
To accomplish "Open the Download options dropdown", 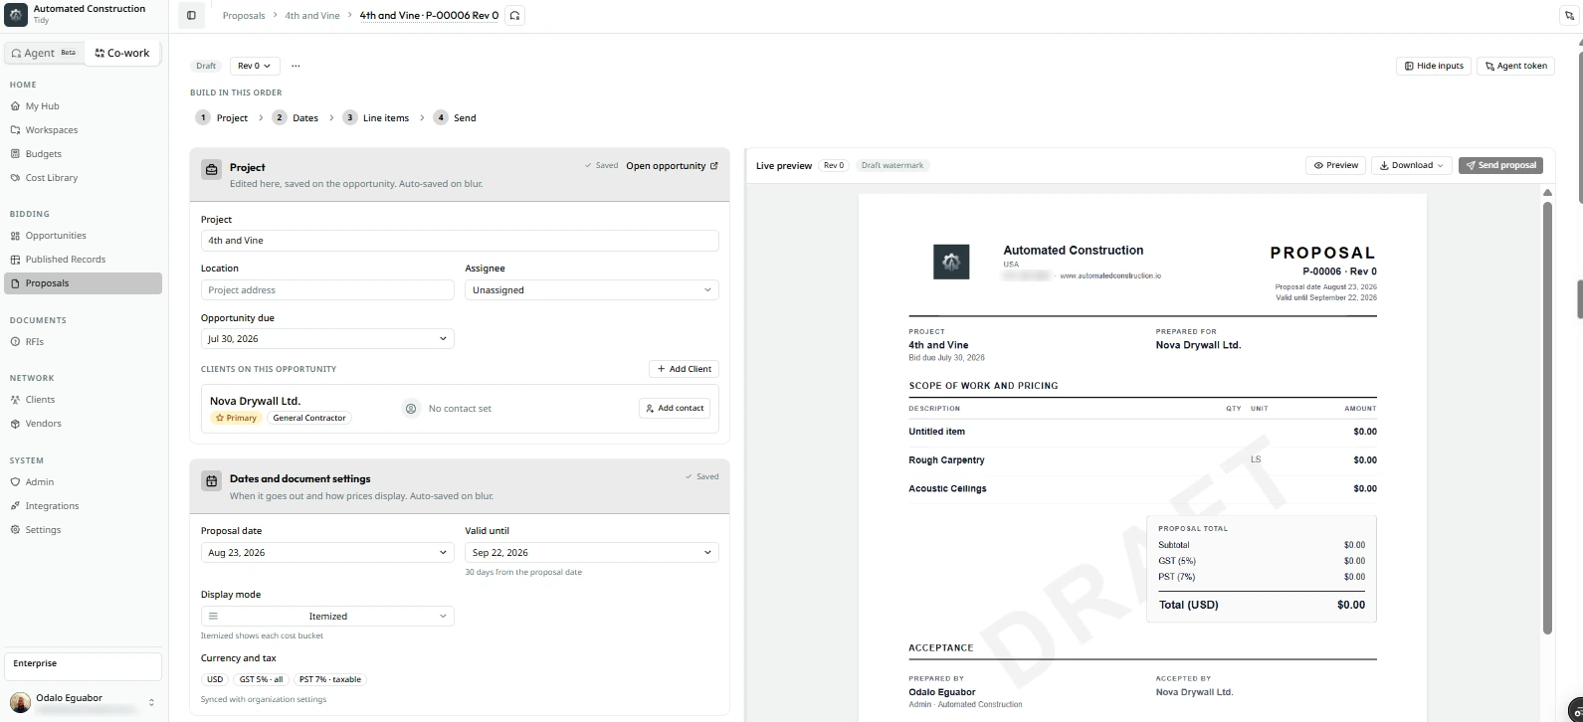I will click(x=1412, y=165).
